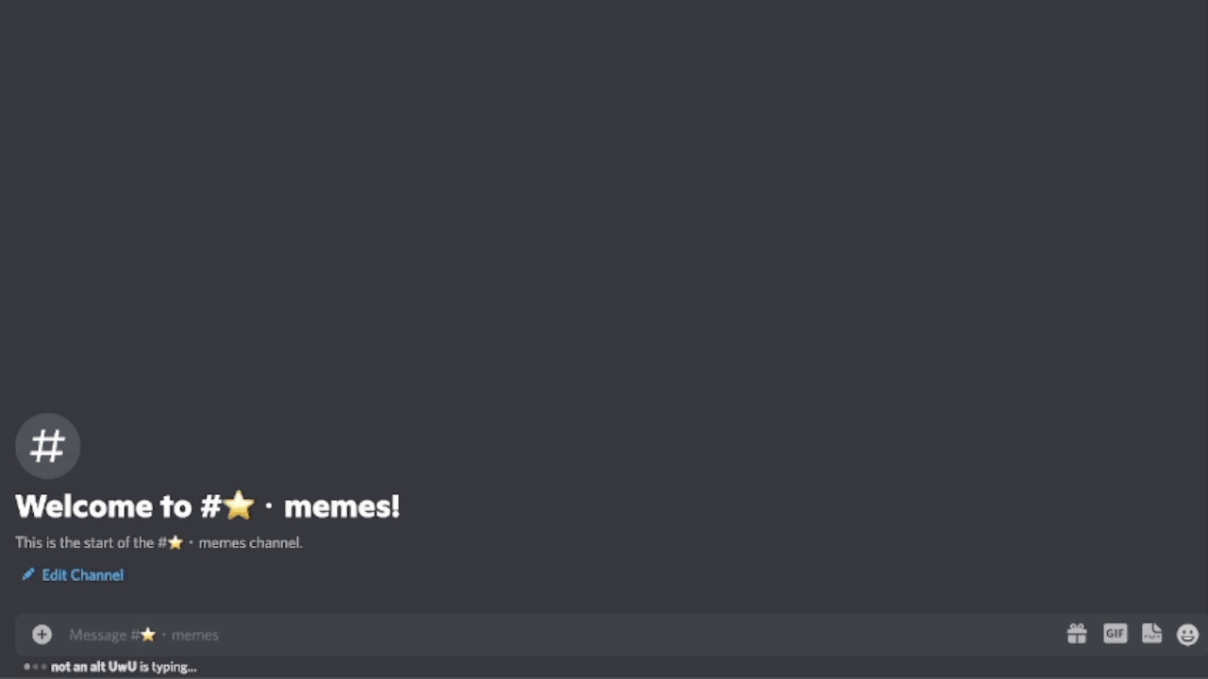Click 'memes channel.' words in description
Image resolution: width=1208 pixels, height=679 pixels.
tap(250, 542)
